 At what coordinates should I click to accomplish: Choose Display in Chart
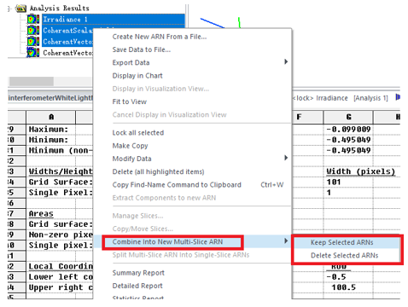[137, 76]
